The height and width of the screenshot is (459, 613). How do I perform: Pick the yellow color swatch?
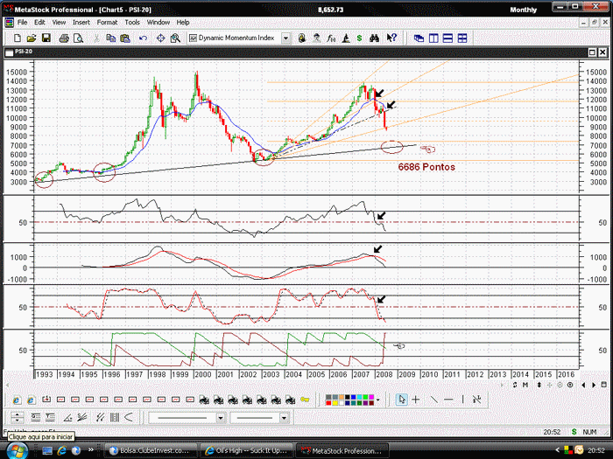(335, 402)
